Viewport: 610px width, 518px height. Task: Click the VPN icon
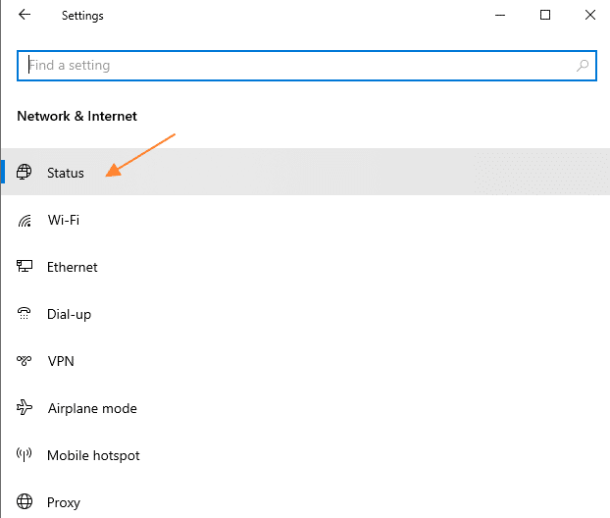click(25, 361)
